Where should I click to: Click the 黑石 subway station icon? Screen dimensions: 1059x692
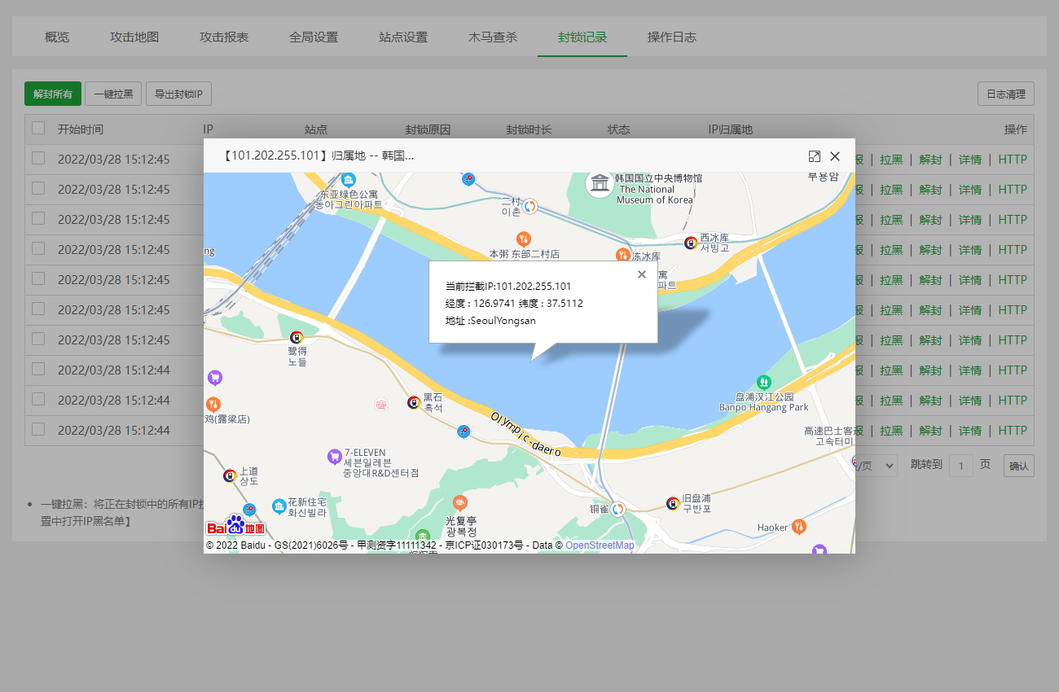414,402
